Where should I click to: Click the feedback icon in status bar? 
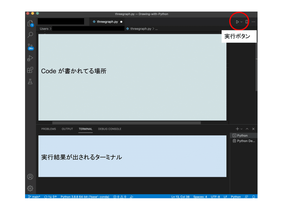(x=246, y=197)
